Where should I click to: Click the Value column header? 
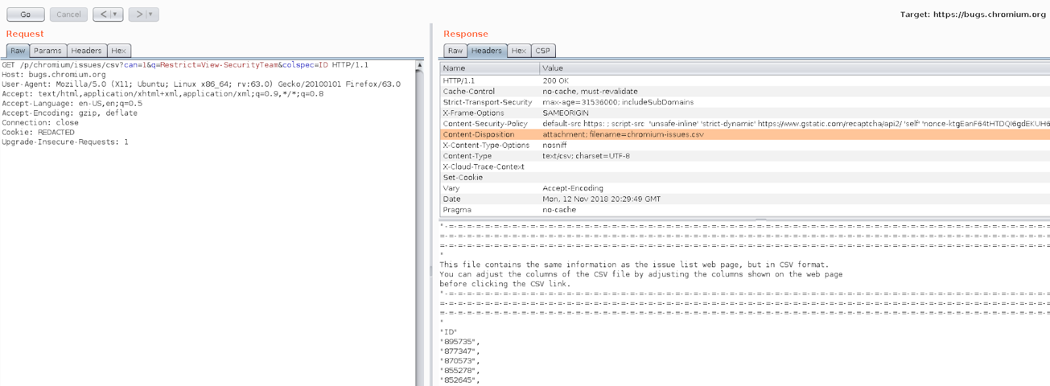coord(795,68)
